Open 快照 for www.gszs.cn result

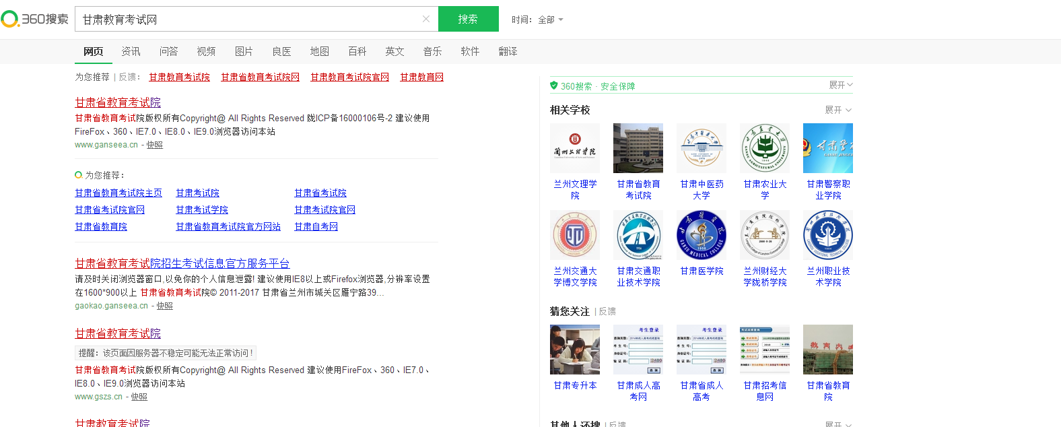coord(139,397)
